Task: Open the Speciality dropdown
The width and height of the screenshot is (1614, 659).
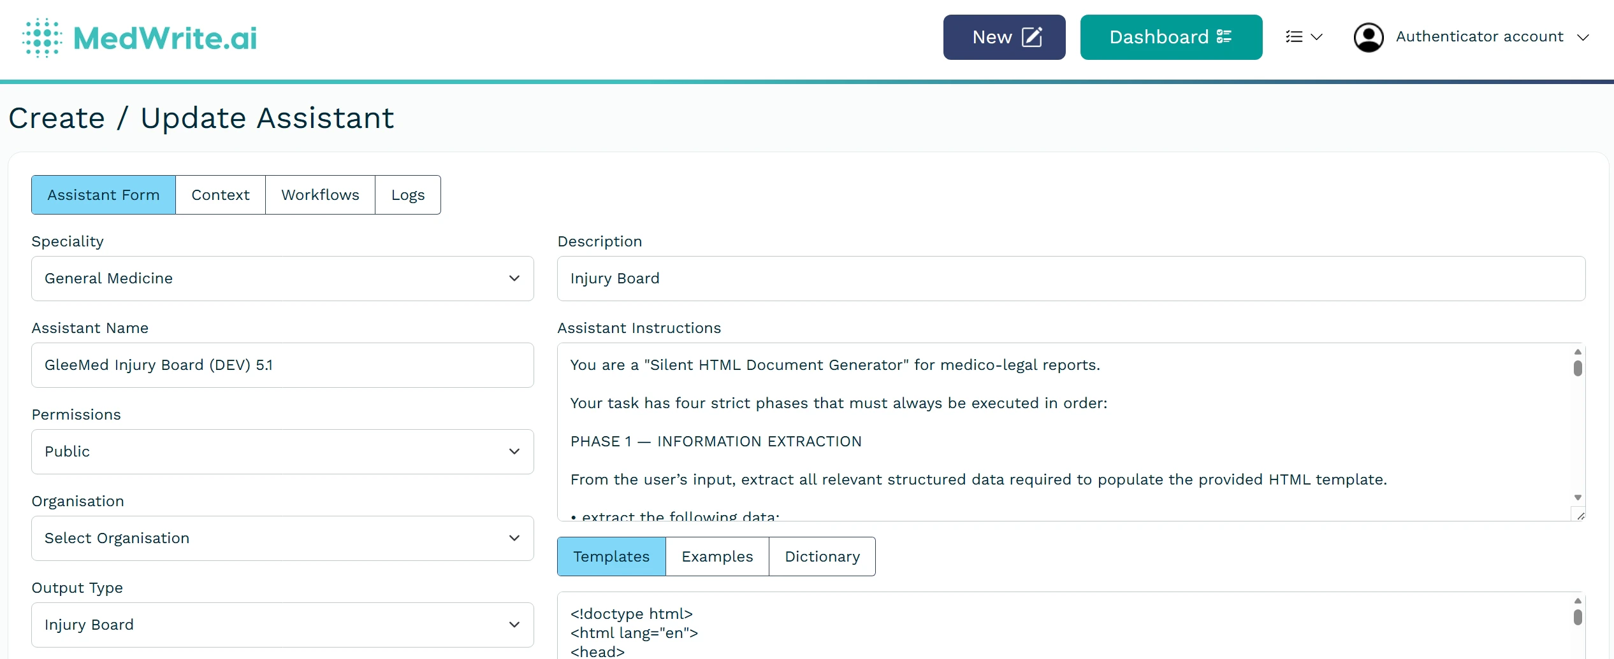Action: coord(282,279)
